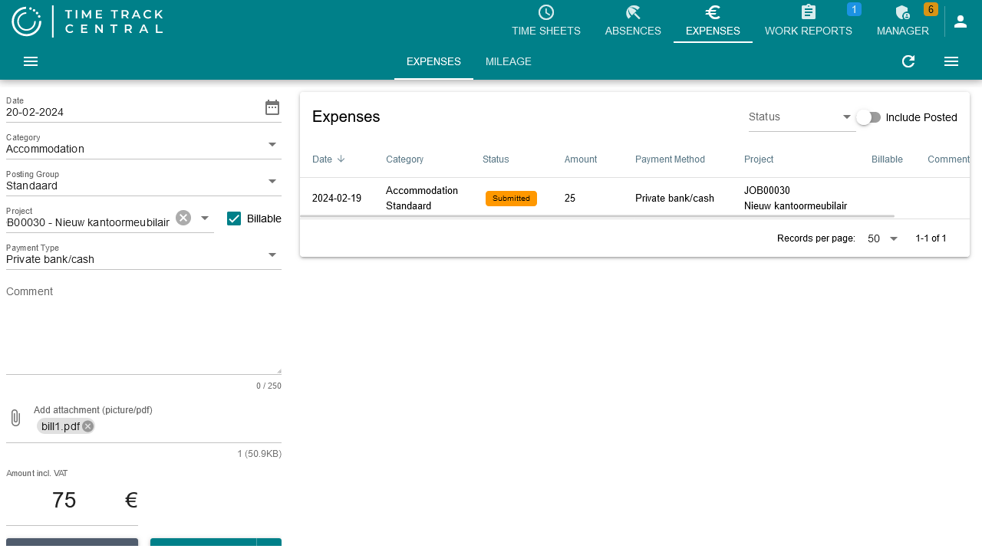Click the attachment paperclip icon
Viewport: 982px width, 552px height.
15,417
